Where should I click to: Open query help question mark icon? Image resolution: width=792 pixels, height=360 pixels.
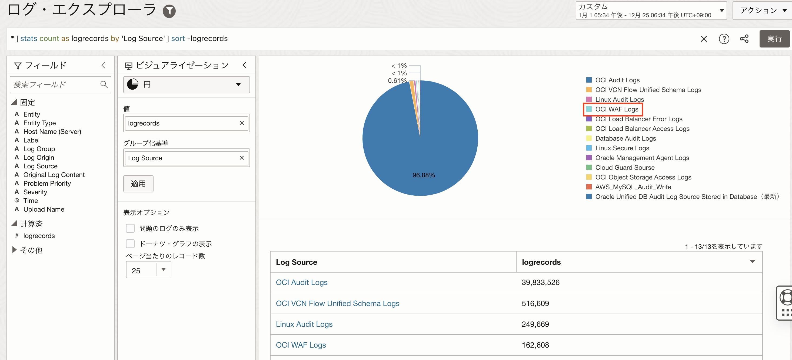click(724, 39)
